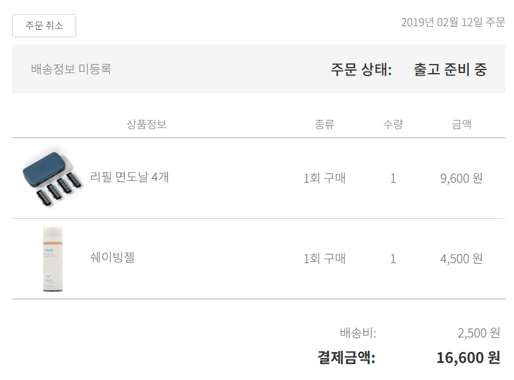Viewport: 514px width, 380px height.
Task: Click the 종류 column header
Action: tap(325, 124)
